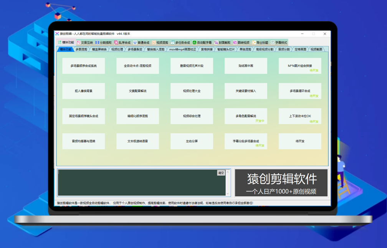Click inside the dark green log box

(142, 183)
